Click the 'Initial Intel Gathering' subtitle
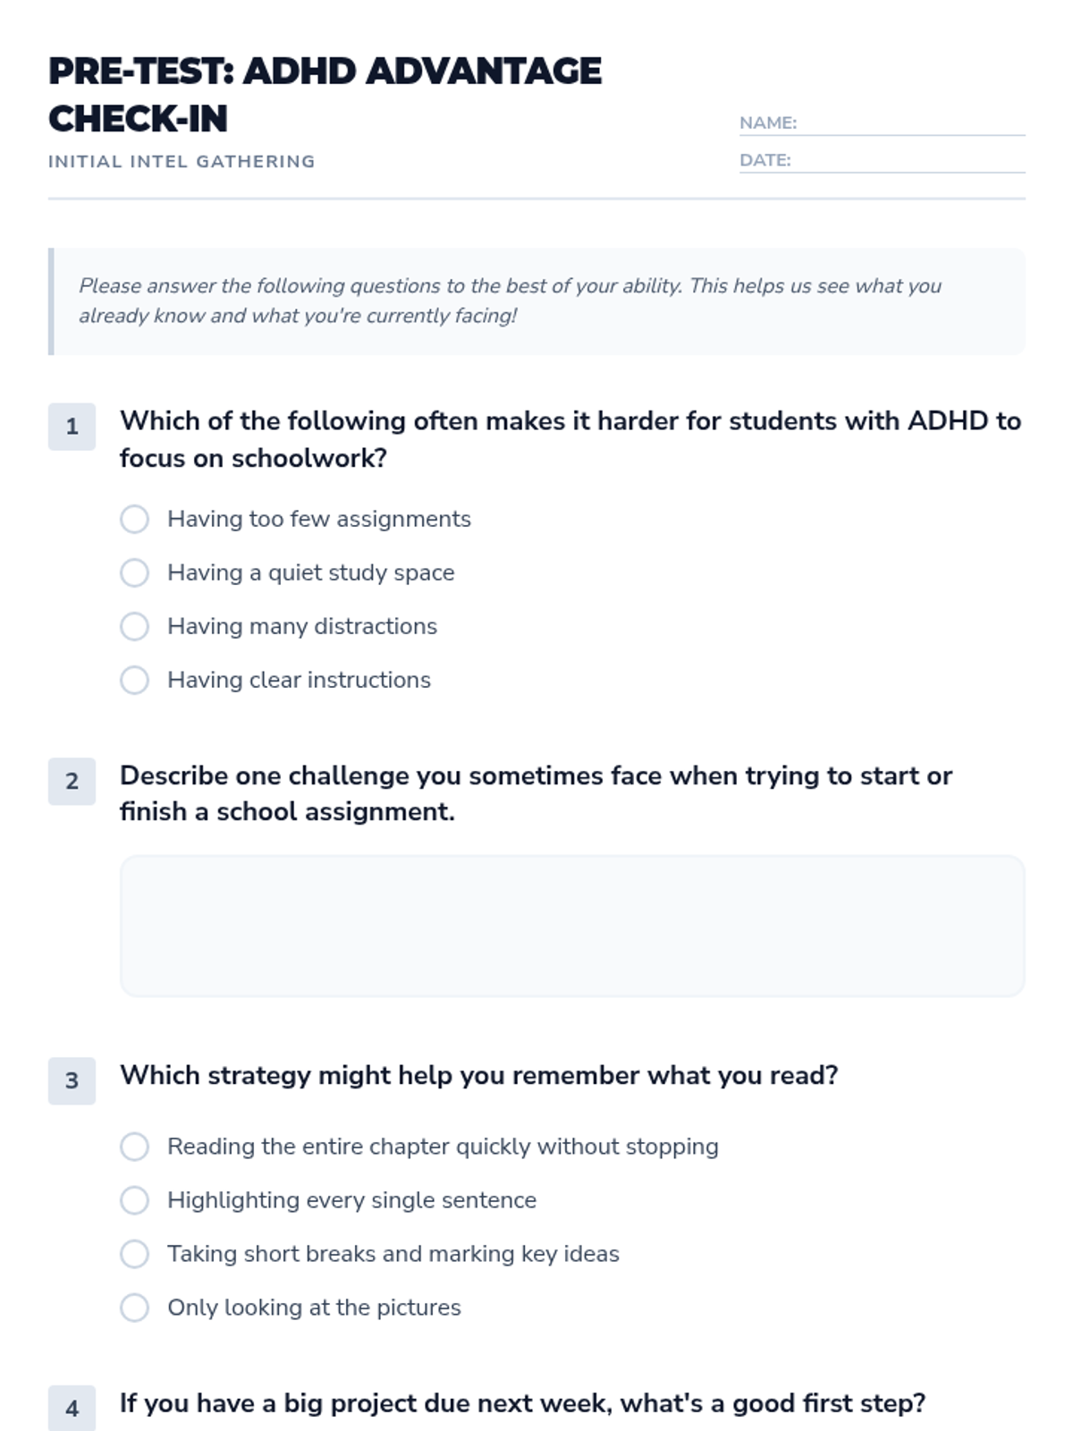The image size is (1073, 1431). pyautogui.click(x=182, y=162)
